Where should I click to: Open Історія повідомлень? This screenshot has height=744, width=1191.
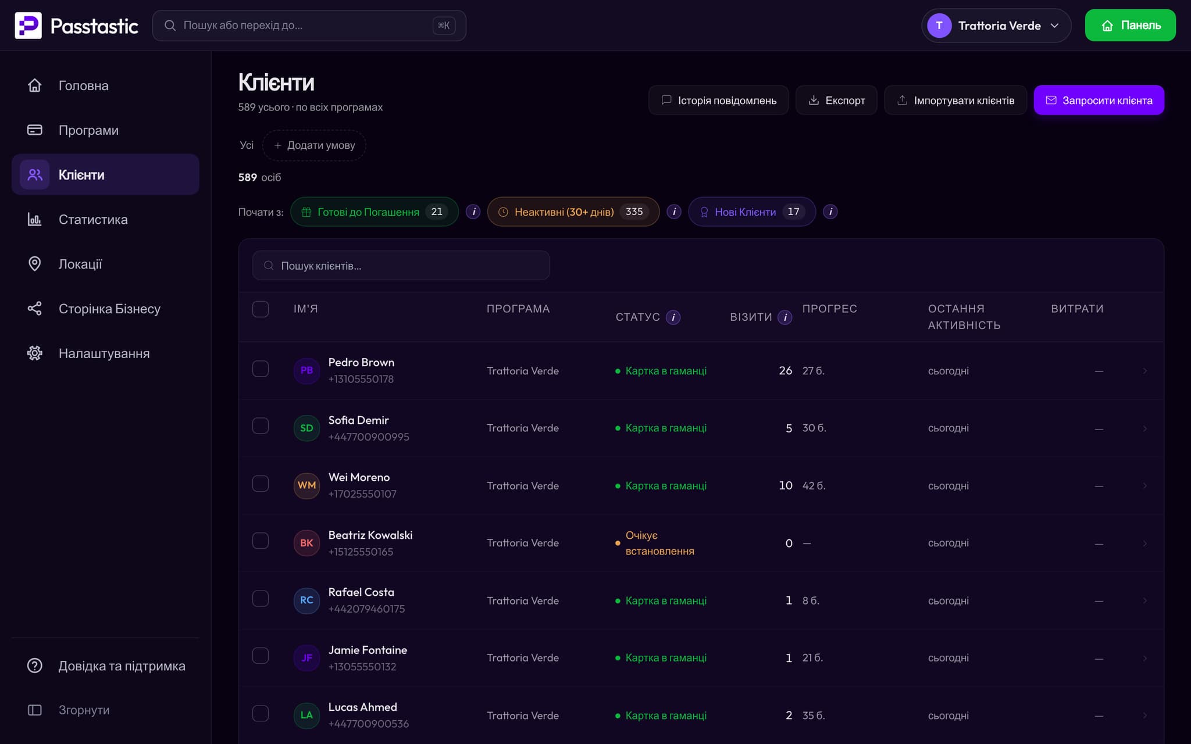(x=718, y=101)
